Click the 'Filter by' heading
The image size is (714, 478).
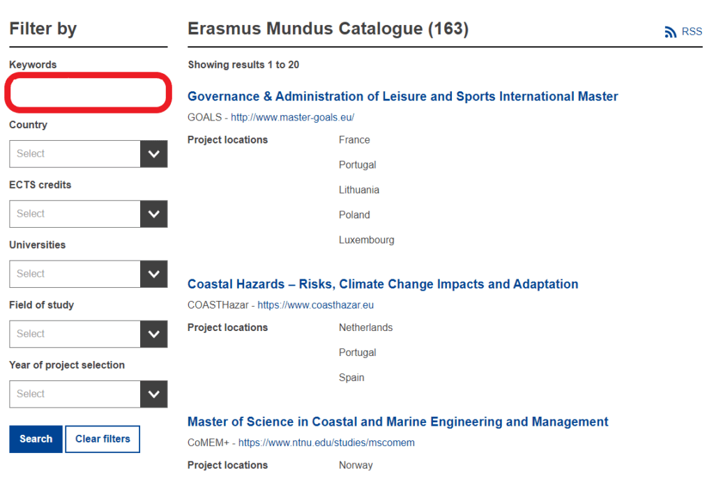(43, 29)
